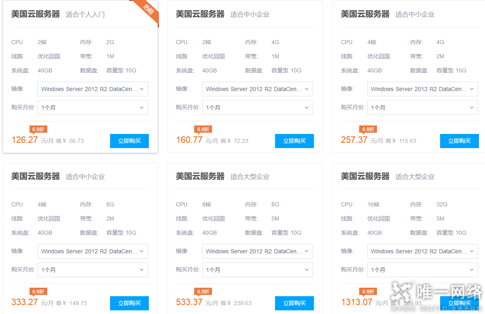Click the 8核 CPU value
The image size is (485, 314).
207,204
